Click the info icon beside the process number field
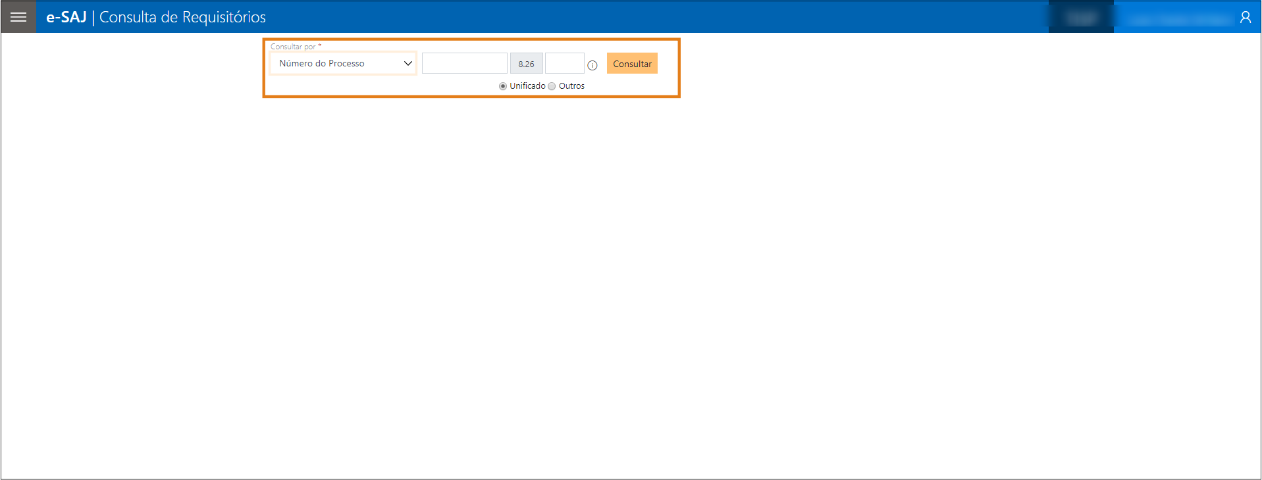This screenshot has height=480, width=1262. point(592,65)
